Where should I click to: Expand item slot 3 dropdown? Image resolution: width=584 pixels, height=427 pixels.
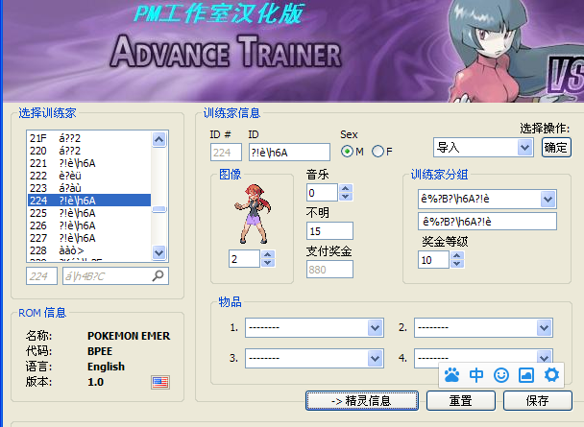[375, 359]
